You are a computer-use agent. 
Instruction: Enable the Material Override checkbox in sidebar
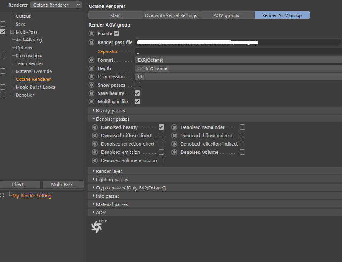[2, 71]
